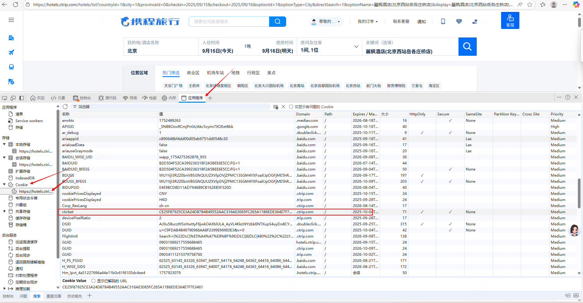
Task: Select the 应用程序 application tab
Action: (x=192, y=98)
